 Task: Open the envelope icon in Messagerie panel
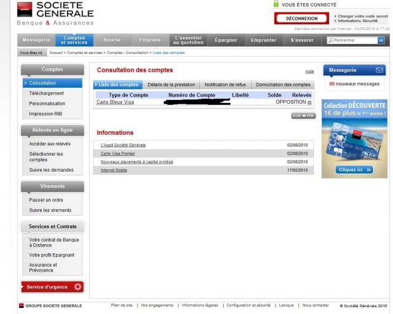coord(379,70)
